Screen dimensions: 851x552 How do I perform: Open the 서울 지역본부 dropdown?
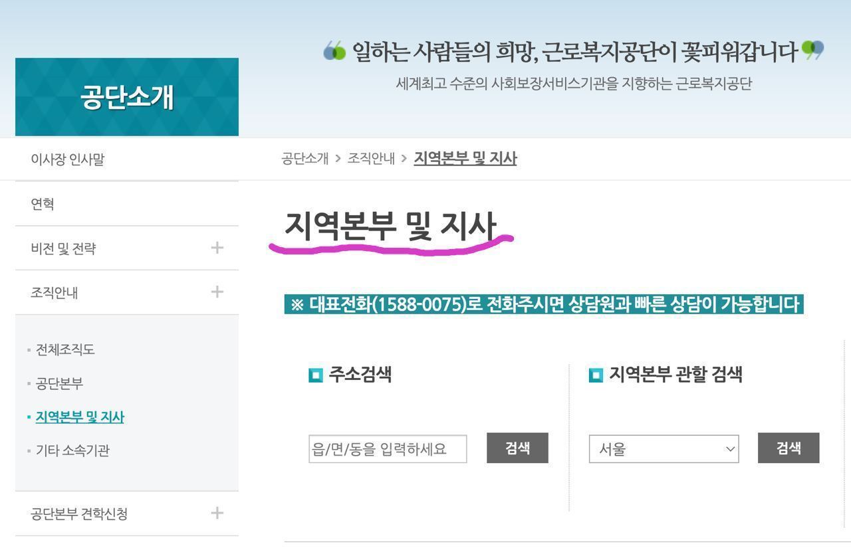click(x=664, y=449)
